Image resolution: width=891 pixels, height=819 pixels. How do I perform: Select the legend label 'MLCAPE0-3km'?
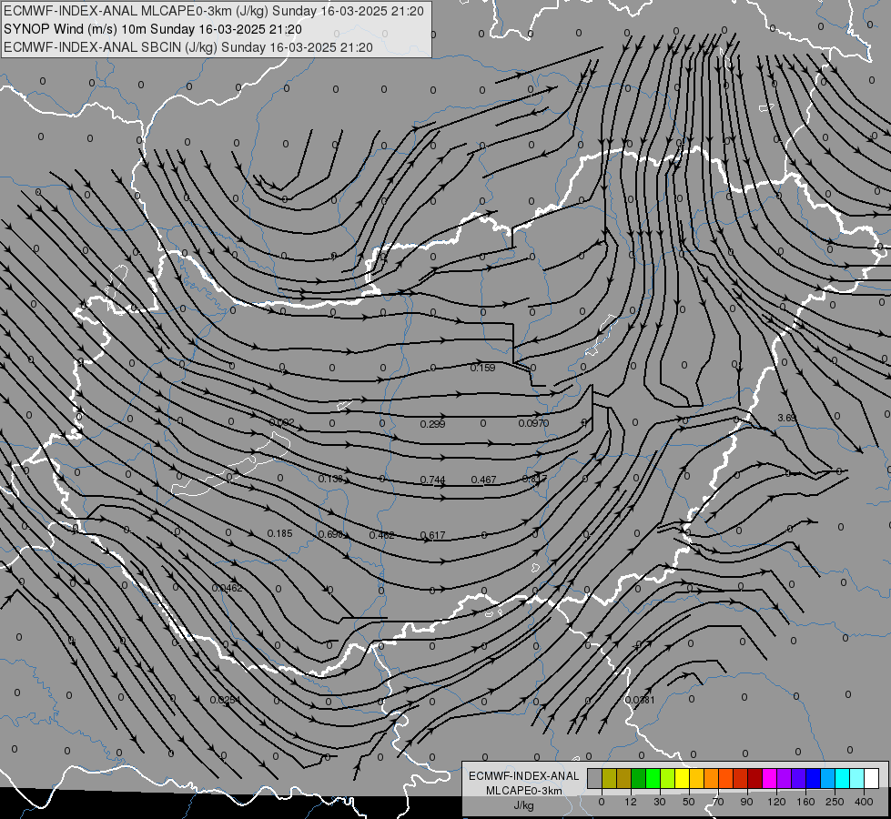click(x=523, y=791)
